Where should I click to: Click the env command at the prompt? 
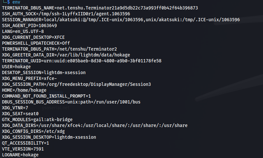(x=16, y=2)
